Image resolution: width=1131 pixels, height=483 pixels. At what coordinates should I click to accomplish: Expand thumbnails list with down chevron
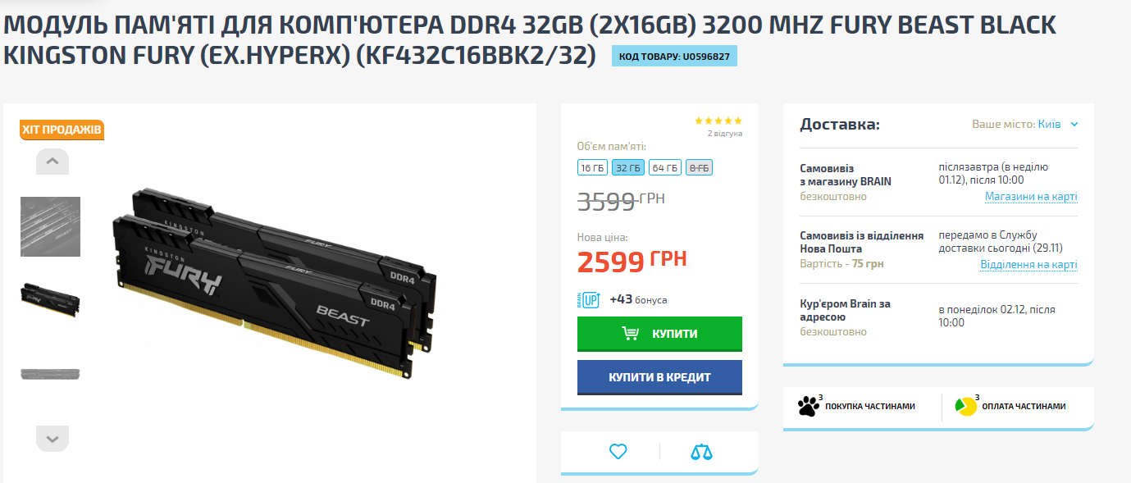[52, 439]
